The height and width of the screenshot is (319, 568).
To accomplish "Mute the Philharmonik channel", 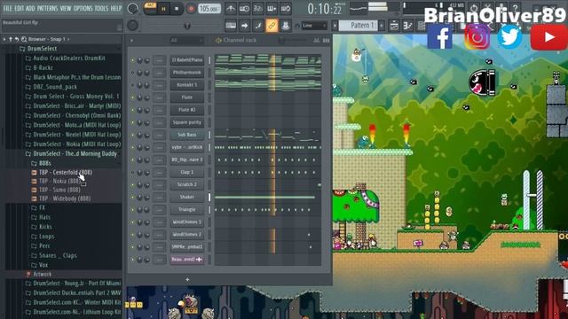I will pos(132,73).
